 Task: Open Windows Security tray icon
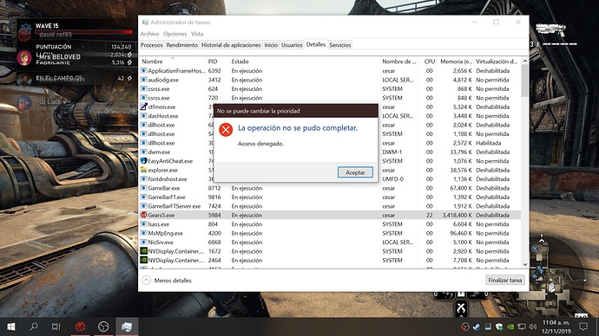pos(499,326)
